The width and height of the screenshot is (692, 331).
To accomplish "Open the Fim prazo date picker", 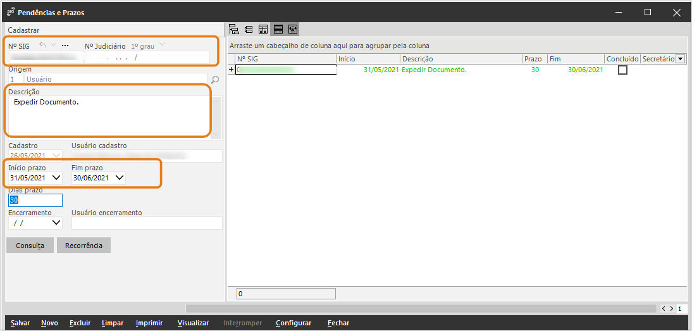I will [x=120, y=178].
